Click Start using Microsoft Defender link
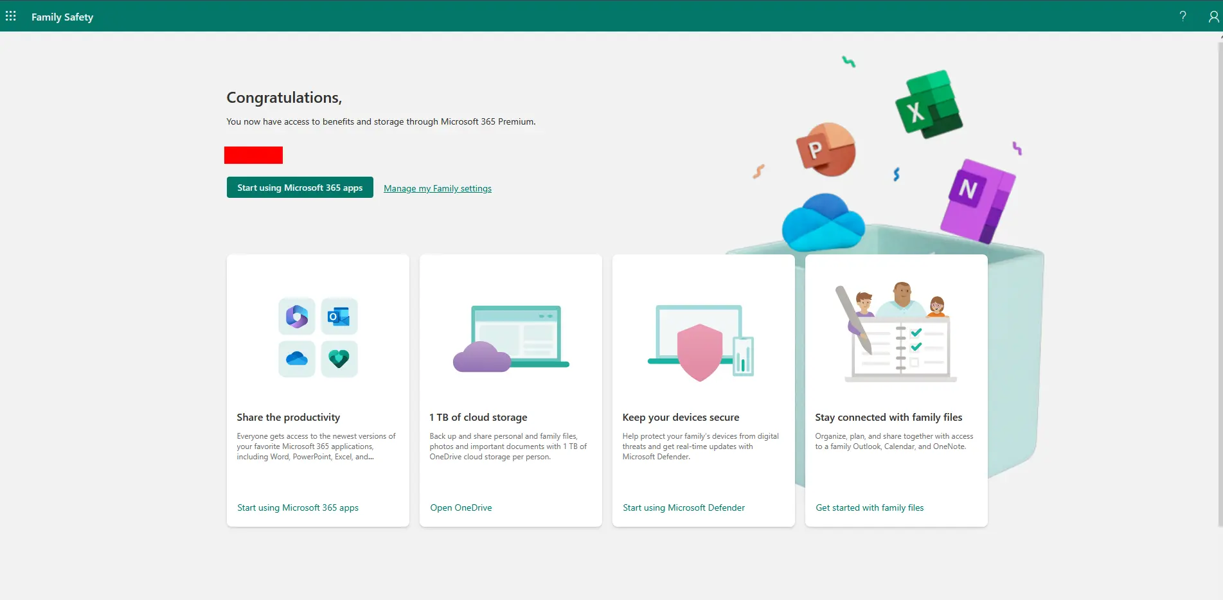This screenshot has width=1223, height=600. tap(684, 507)
